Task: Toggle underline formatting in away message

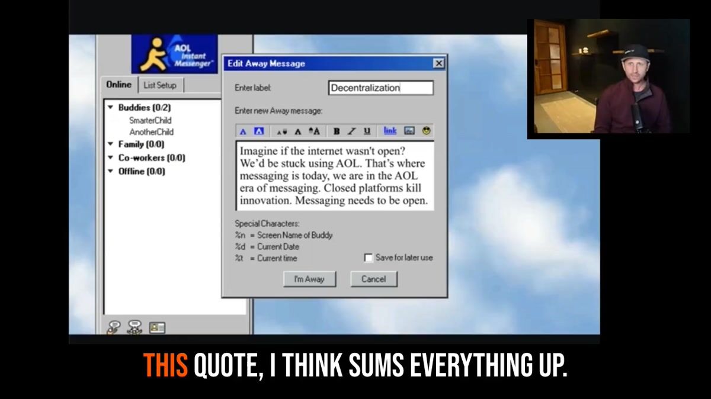Action: point(367,131)
